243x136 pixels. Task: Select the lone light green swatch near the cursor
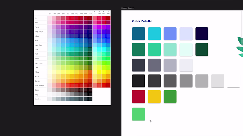(139, 114)
